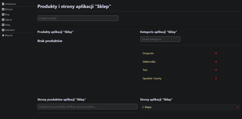
Task: Open the Witryna menu label
Action: (9, 9)
